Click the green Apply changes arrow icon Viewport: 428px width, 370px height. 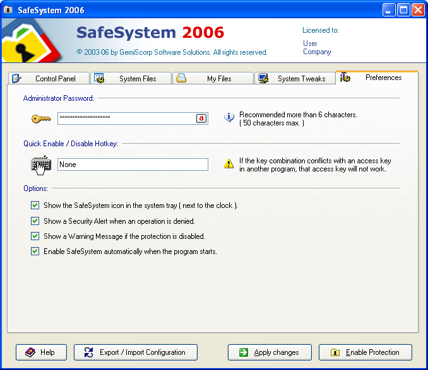[244, 352]
